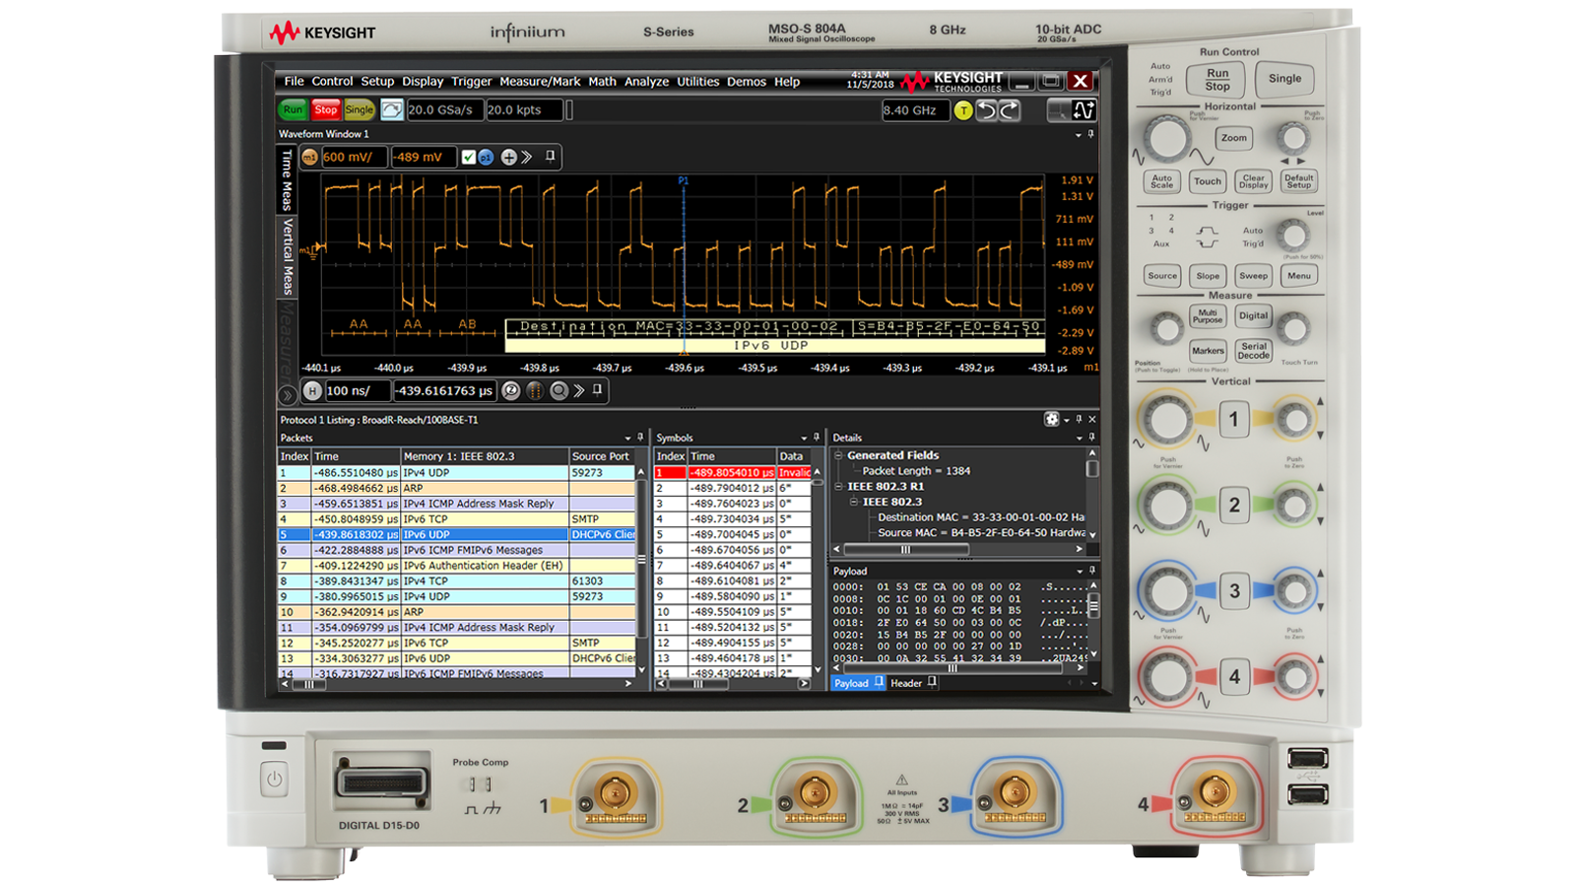Open the Analyze menu

pos(646,82)
